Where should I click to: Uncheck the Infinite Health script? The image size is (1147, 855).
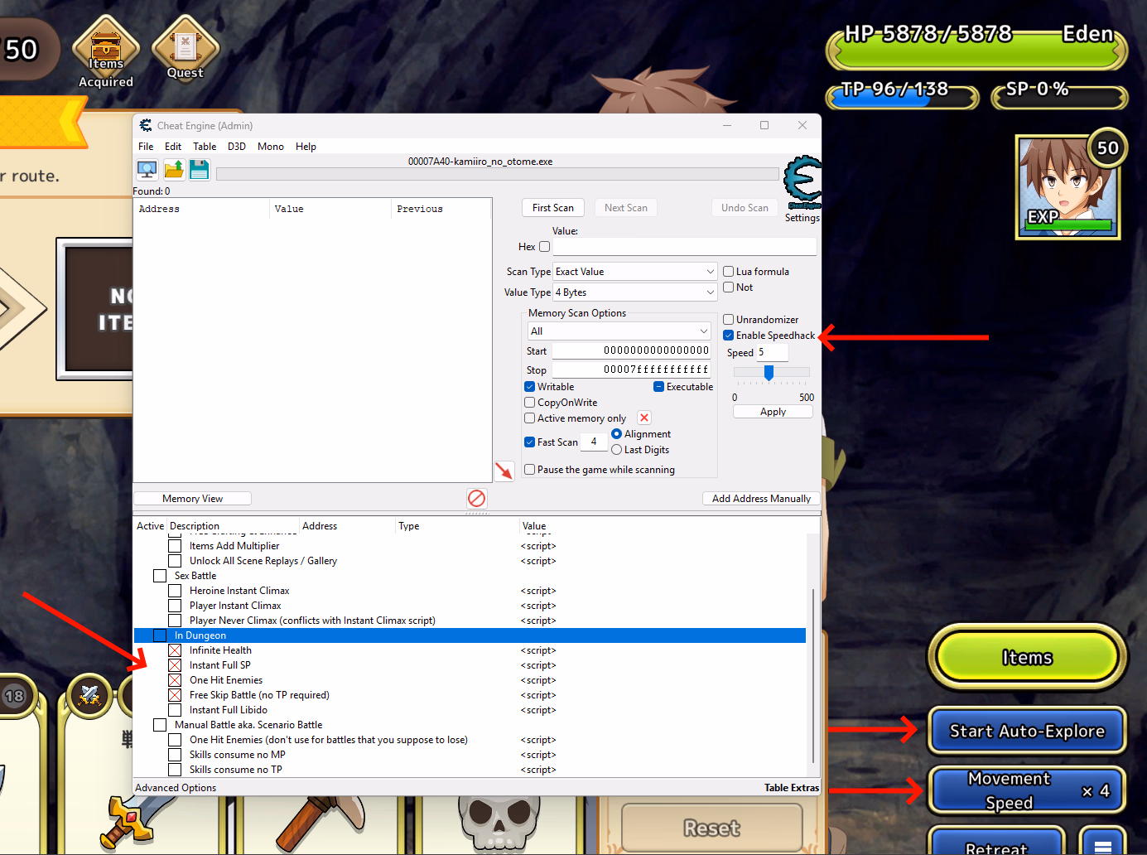pyautogui.click(x=175, y=650)
